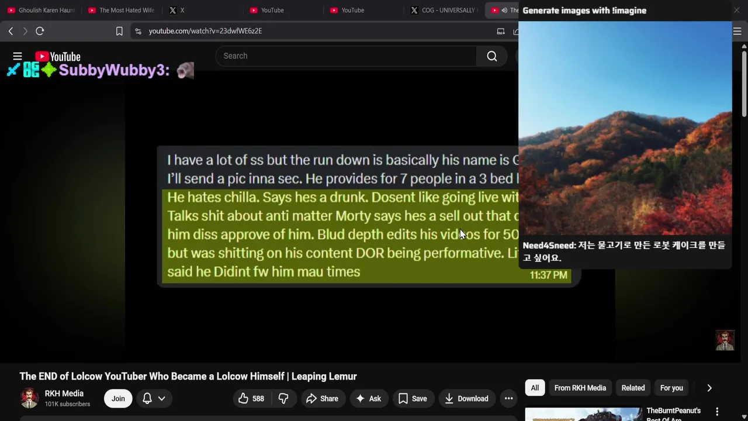Select the For you chip
This screenshot has width=748, height=421.
pyautogui.click(x=671, y=388)
